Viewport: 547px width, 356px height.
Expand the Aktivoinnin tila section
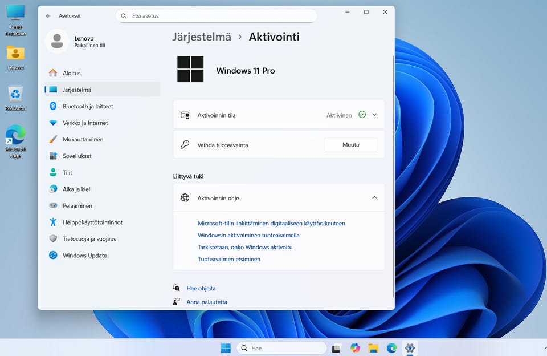[x=374, y=115]
